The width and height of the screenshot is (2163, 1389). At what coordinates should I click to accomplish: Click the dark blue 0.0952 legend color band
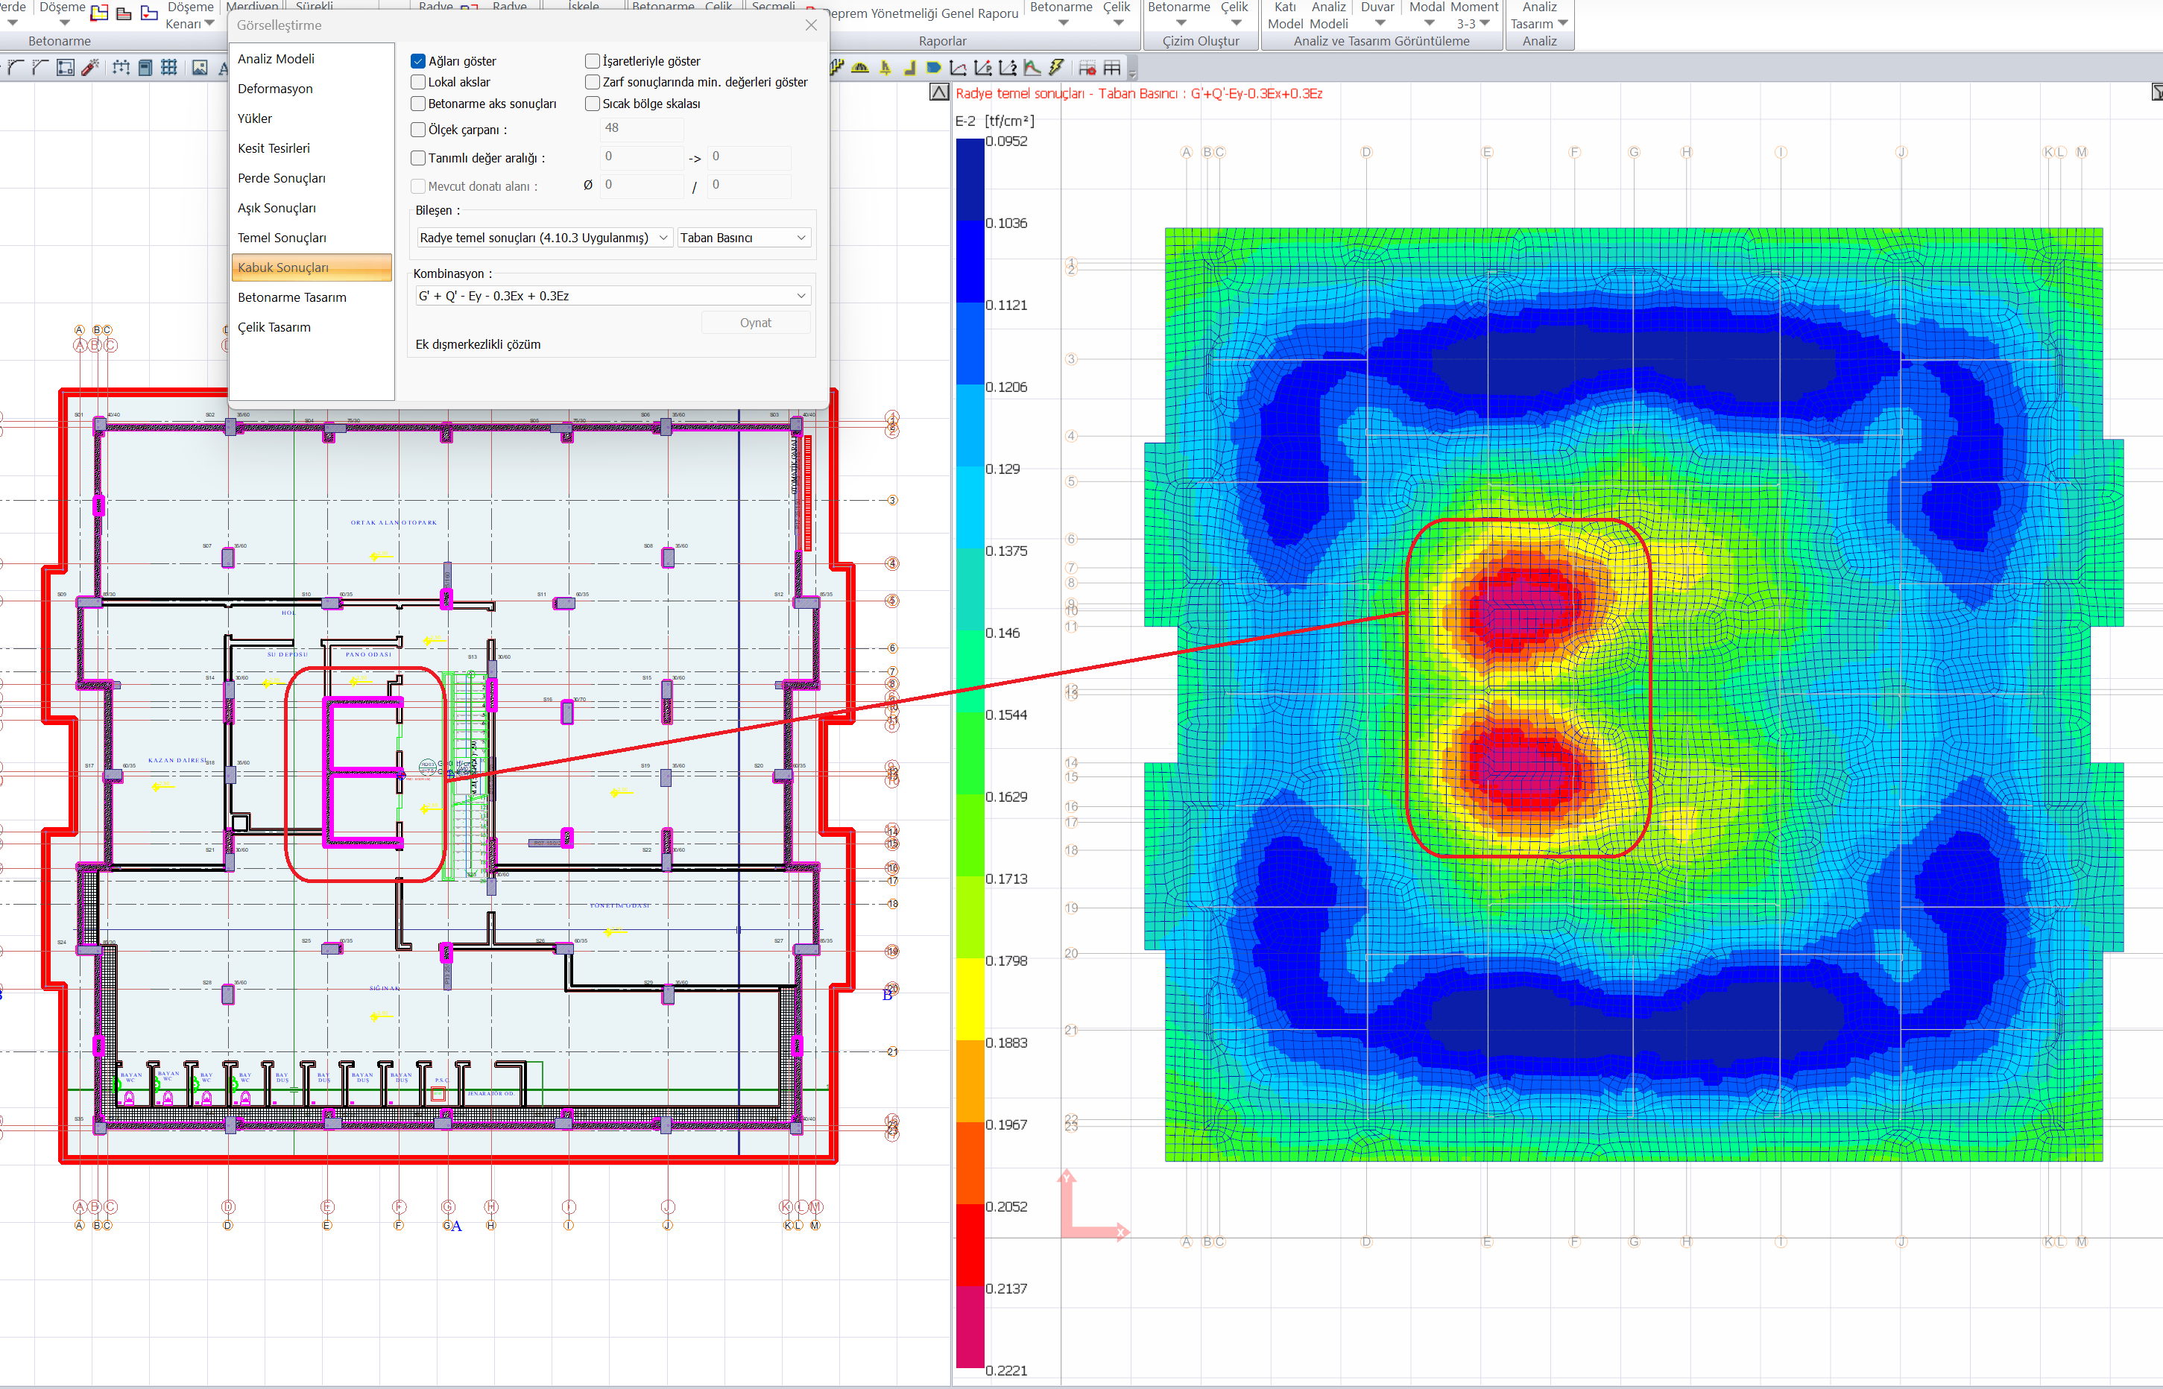coord(970,180)
